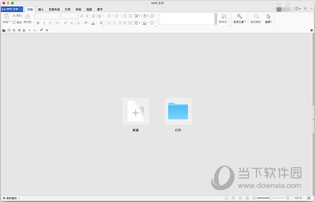Select the Format Painter tool
Image resolution: width=315 pixels, height=202 pixels.
(x=28, y=19)
